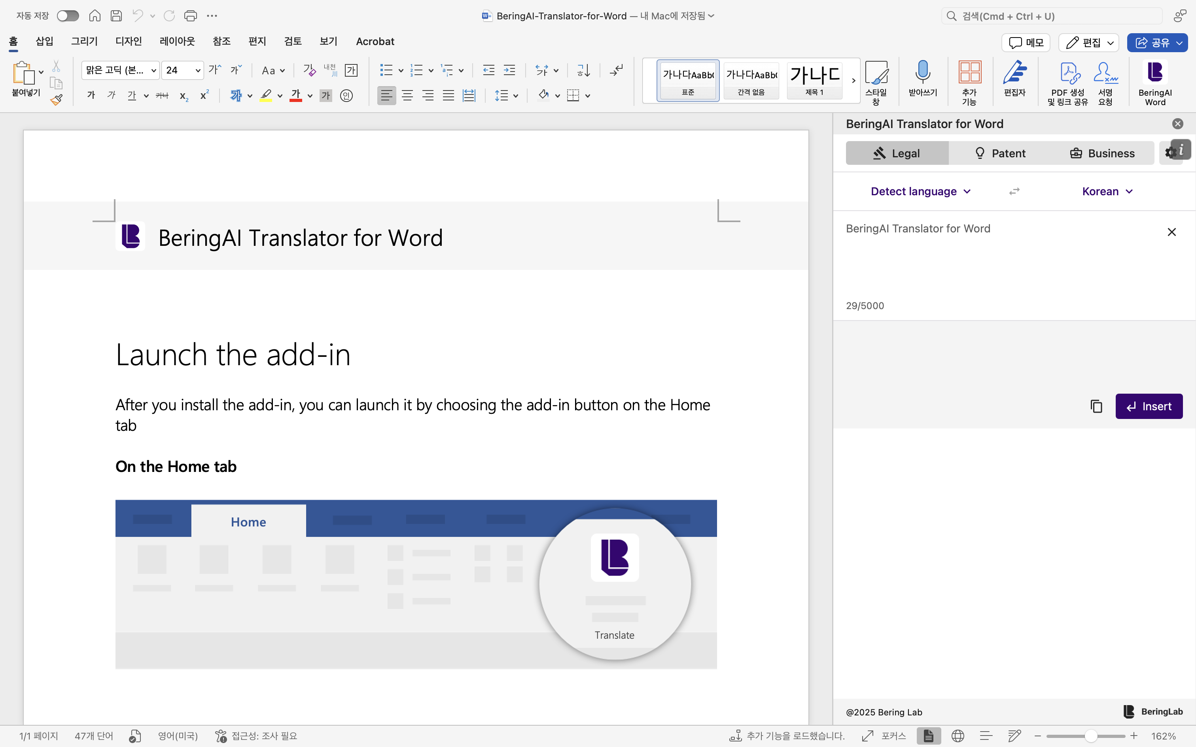Click the search field in title bar
Screen dimensions: 1196x747
1051,16
